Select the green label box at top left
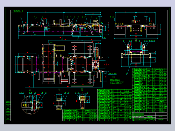175x131 pixels. 16,11
